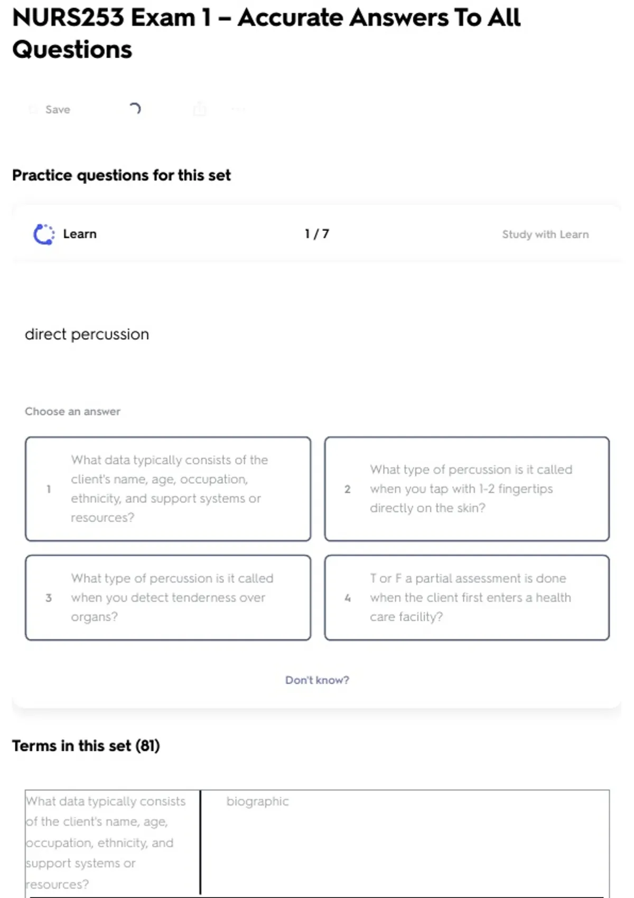Click the "Study with Learn" link
The image size is (634, 898).
point(545,235)
